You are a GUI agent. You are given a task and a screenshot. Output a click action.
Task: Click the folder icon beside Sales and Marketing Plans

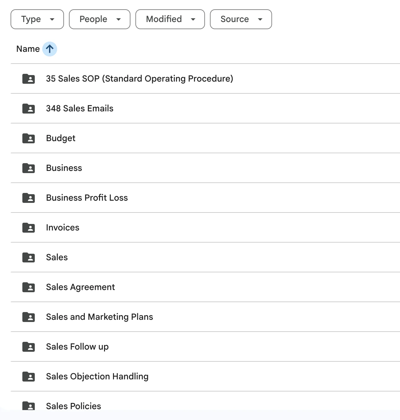click(x=29, y=317)
